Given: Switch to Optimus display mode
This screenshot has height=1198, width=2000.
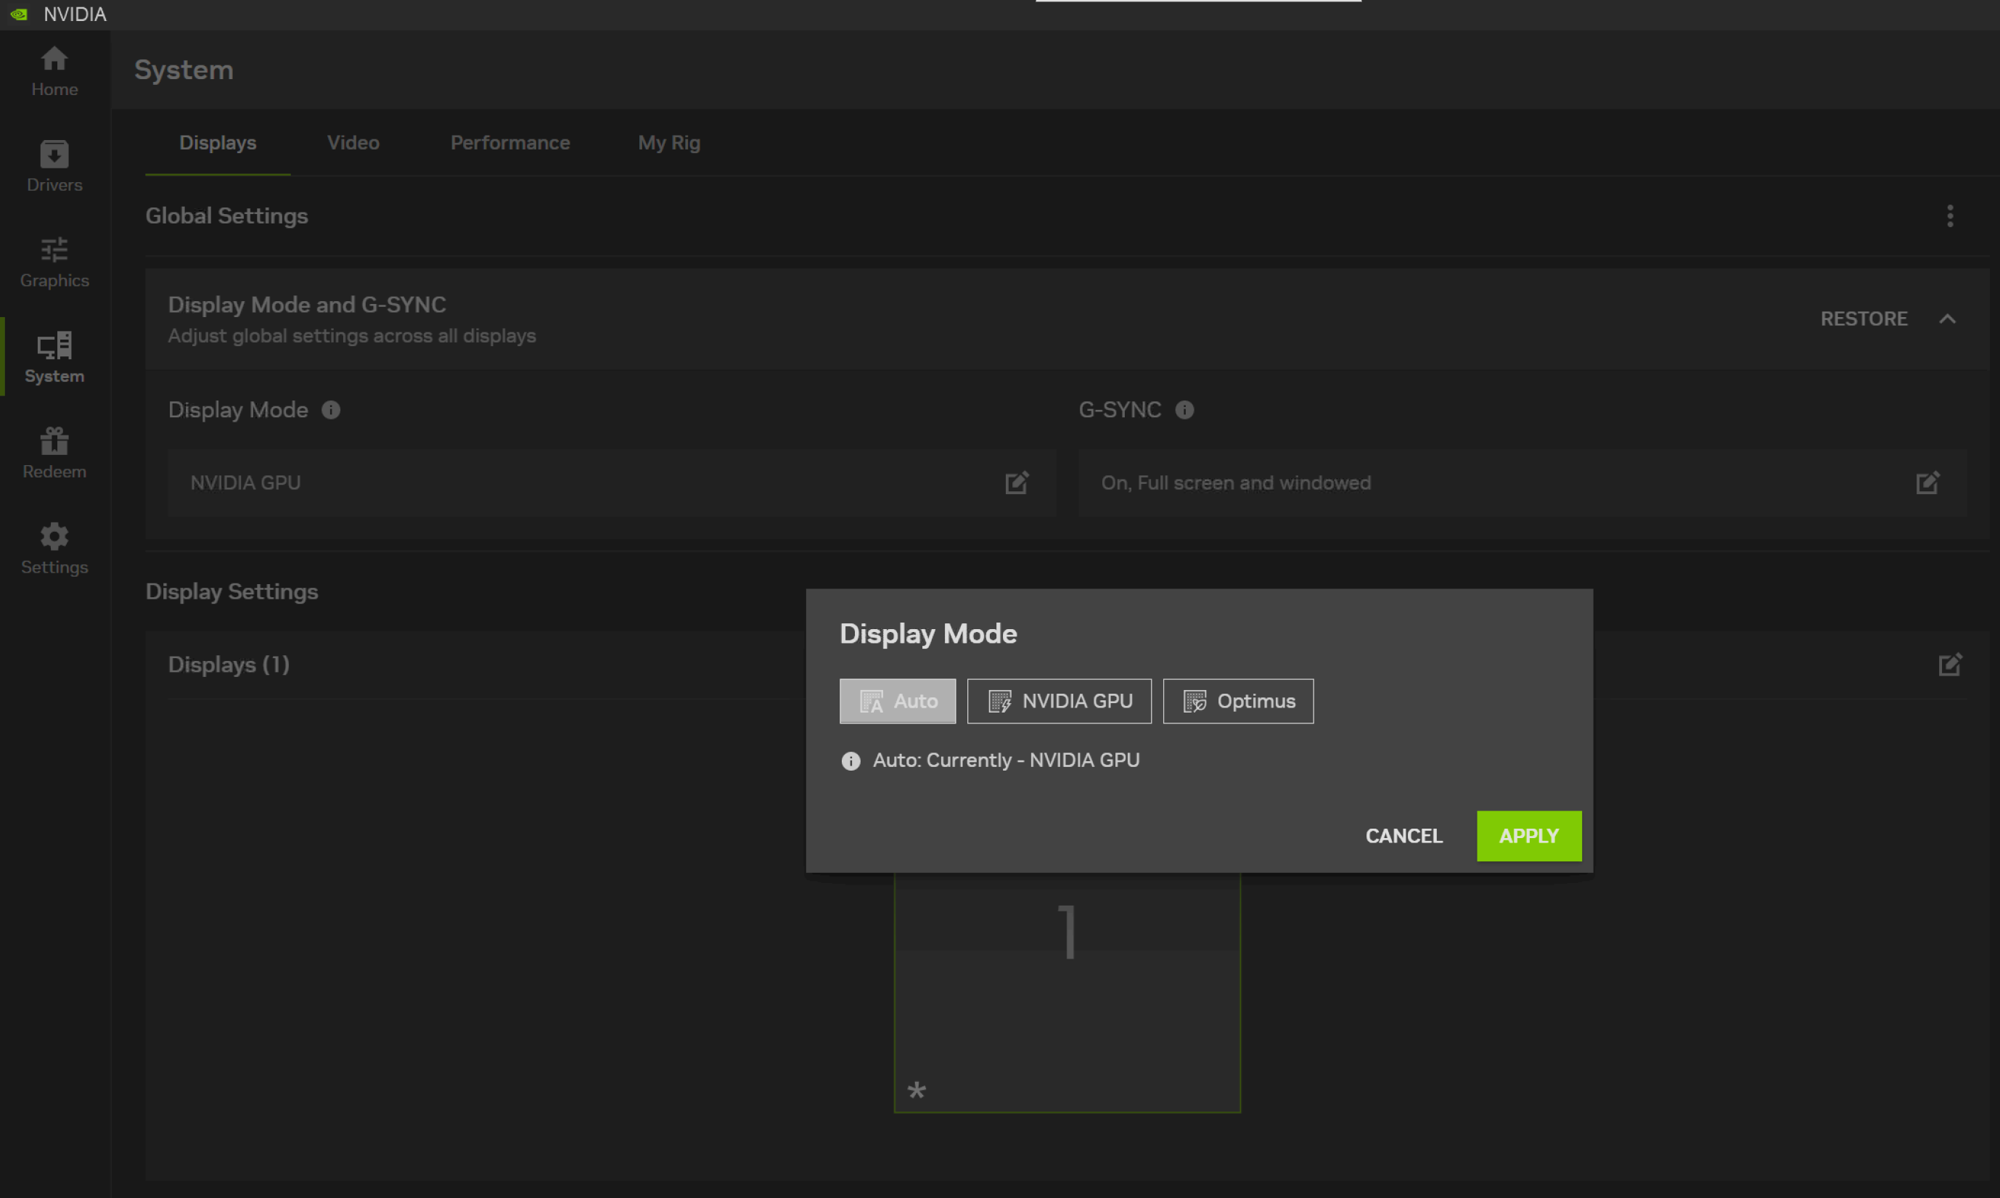Looking at the screenshot, I should [1237, 701].
